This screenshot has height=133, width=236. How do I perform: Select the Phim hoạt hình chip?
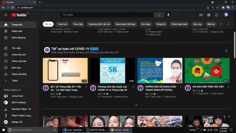[179, 24]
